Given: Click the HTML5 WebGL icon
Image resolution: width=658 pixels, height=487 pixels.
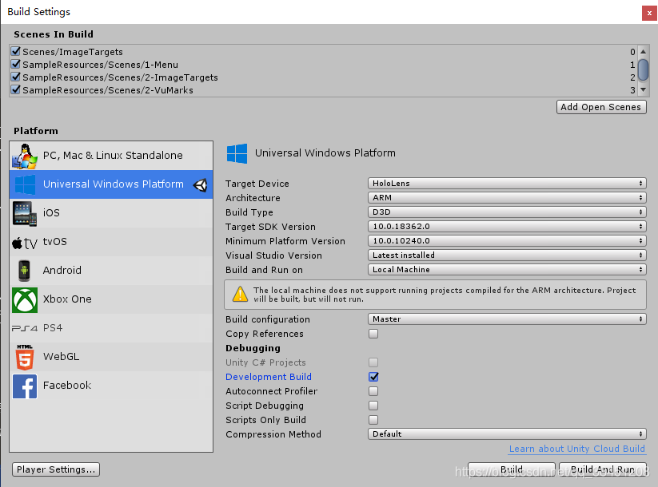Looking at the screenshot, I should point(25,357).
